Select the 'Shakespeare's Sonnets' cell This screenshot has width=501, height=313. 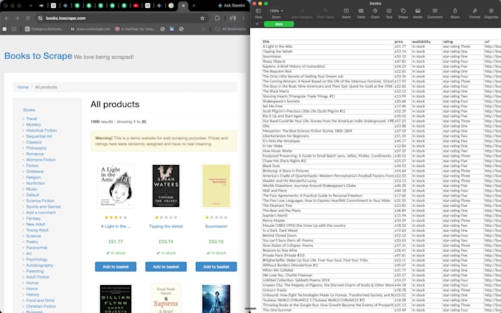(x=328, y=101)
